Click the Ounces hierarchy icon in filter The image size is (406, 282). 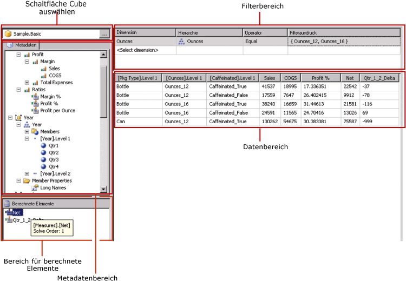[x=181, y=42]
